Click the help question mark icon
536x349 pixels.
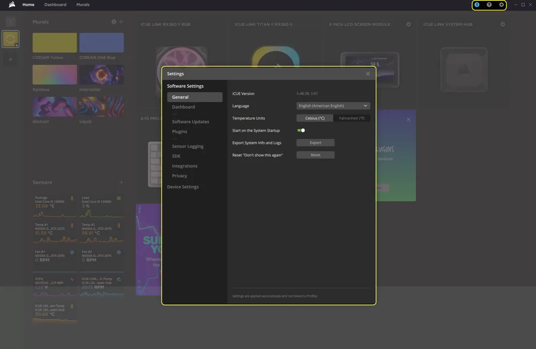pyautogui.click(x=489, y=5)
